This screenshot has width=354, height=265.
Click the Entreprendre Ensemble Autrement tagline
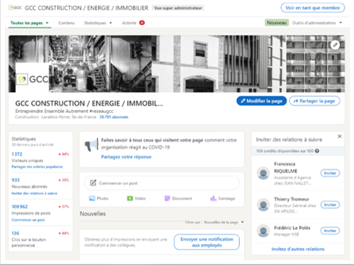(x=64, y=111)
